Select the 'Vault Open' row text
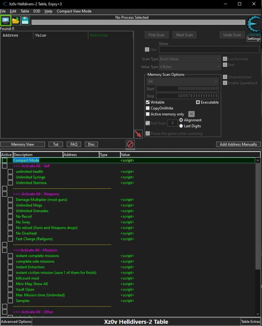262x326 pixels. pos(25,289)
